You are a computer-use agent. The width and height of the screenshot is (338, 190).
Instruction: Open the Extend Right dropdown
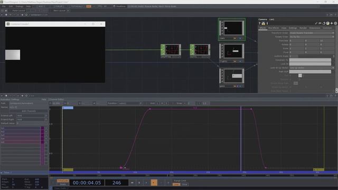click(32, 119)
